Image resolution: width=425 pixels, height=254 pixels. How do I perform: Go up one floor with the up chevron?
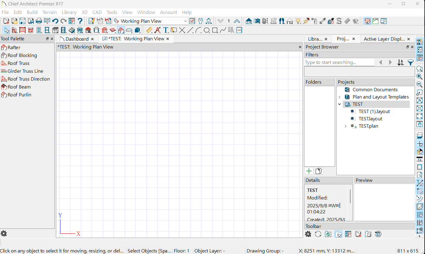point(237,21)
